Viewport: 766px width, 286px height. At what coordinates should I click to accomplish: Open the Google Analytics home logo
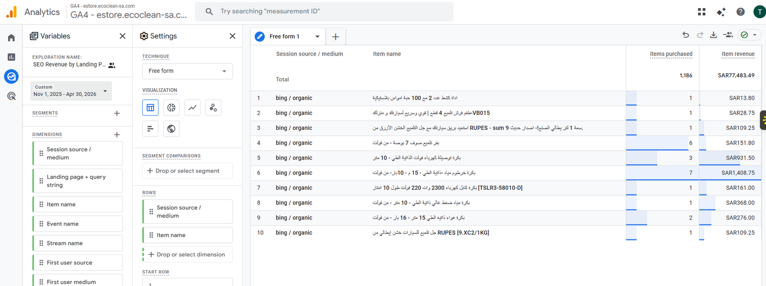tap(11, 12)
